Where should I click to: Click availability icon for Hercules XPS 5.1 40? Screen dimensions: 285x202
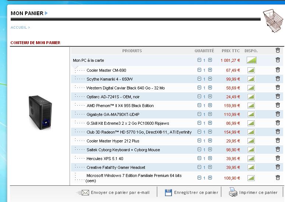click(251, 159)
